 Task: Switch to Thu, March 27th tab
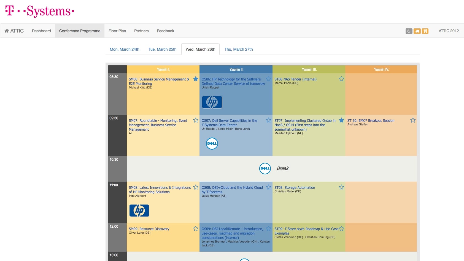tap(239, 49)
